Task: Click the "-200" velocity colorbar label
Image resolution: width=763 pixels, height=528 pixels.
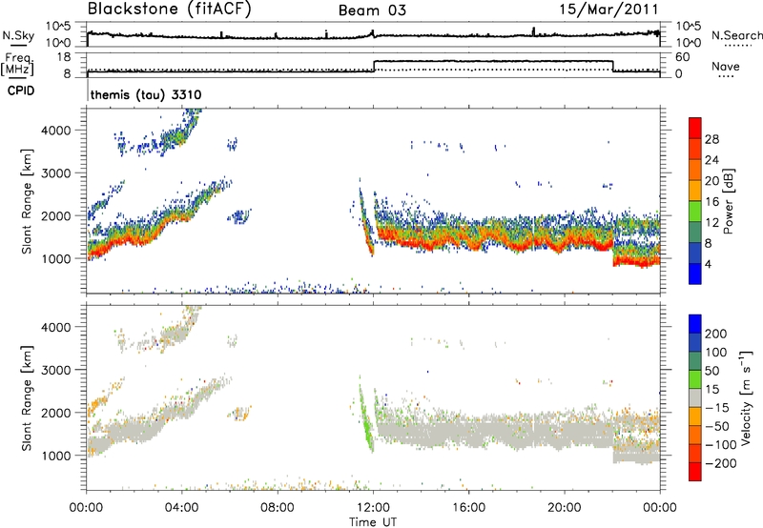Action: [x=721, y=463]
